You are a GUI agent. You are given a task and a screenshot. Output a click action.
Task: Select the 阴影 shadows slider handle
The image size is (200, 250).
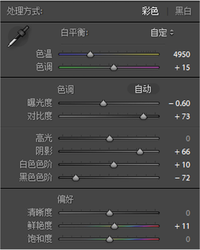tap(139, 151)
